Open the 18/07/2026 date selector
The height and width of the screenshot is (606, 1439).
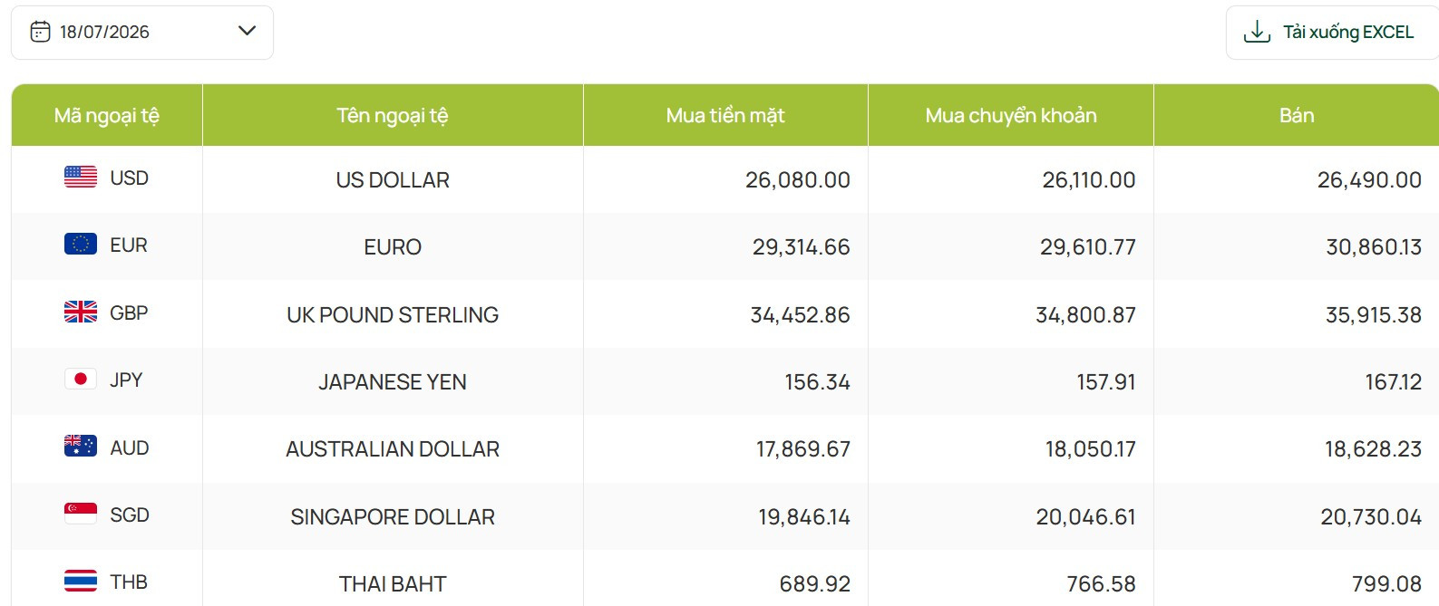coord(142,33)
